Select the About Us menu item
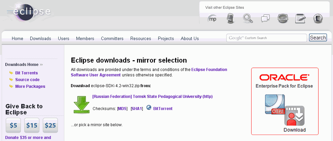The width and height of the screenshot is (333, 141). pos(190,38)
